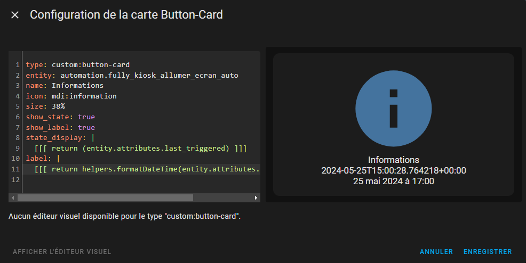This screenshot has height=263, width=526.
Task: Click the 'name: Informations' line in YAML
Action: pyautogui.click(x=64, y=86)
